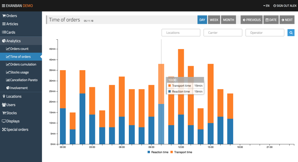Open the DATE picker button

coord(271,20)
